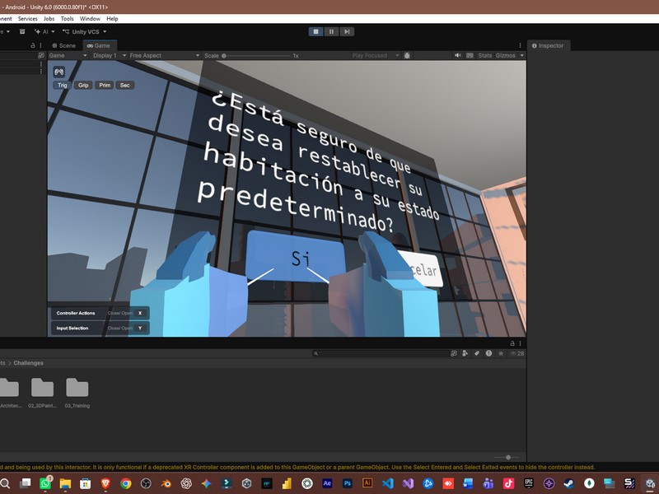This screenshot has height=494, width=659.
Task: Launch Google Chrome from taskbar
Action: pyautogui.click(x=126, y=483)
